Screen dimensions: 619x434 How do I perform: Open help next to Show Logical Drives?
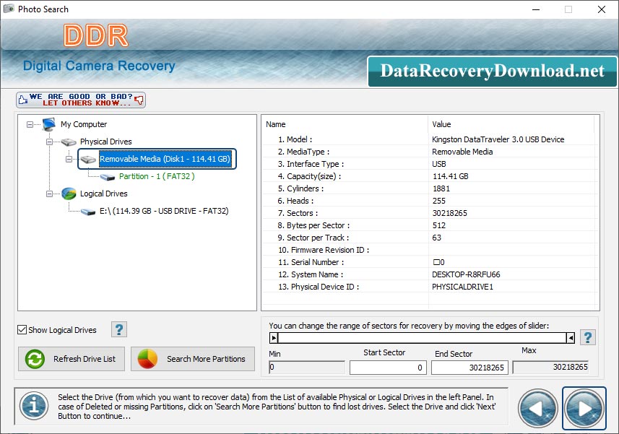119,329
